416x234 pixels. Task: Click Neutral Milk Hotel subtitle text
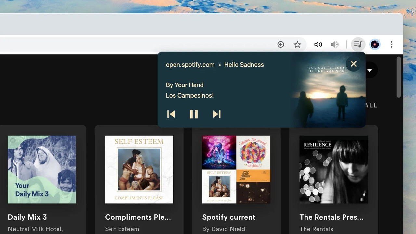(35, 229)
